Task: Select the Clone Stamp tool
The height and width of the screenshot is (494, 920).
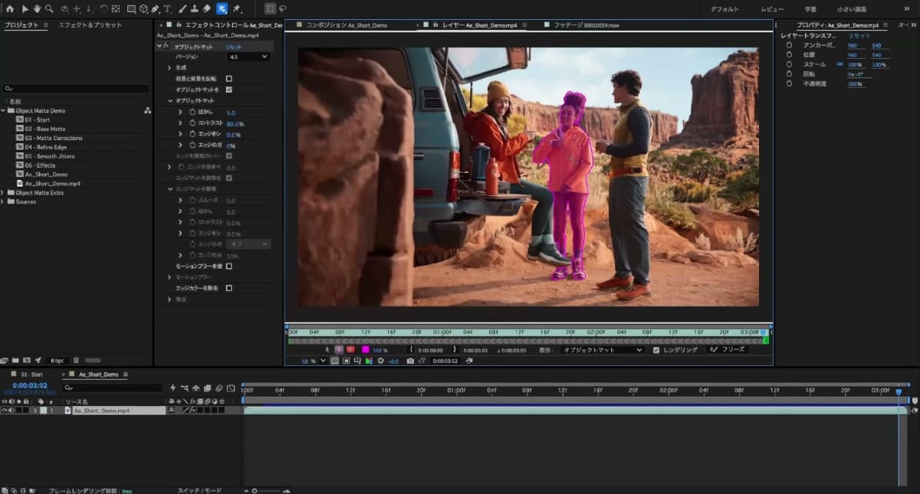Action: (x=194, y=9)
